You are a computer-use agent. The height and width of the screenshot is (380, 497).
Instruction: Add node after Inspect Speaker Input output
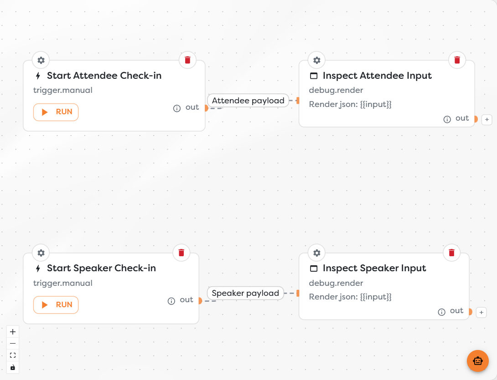(481, 312)
